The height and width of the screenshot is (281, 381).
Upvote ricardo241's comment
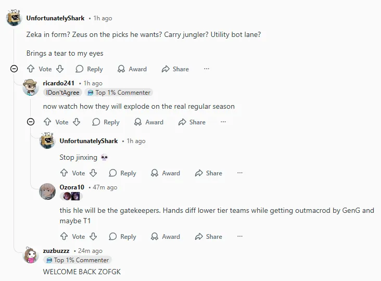coord(47,122)
